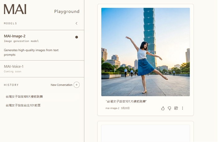
Task: Start a new conversation with the plus icon
Action: (77, 85)
